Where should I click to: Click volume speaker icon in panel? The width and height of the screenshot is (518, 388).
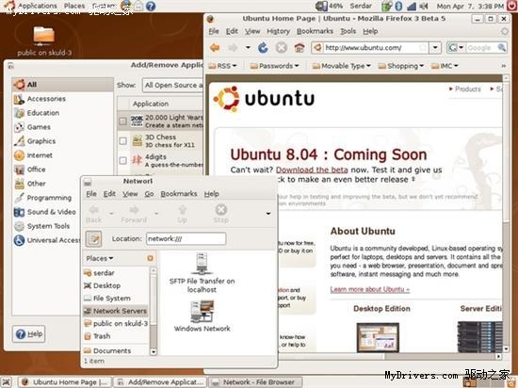(x=424, y=6)
